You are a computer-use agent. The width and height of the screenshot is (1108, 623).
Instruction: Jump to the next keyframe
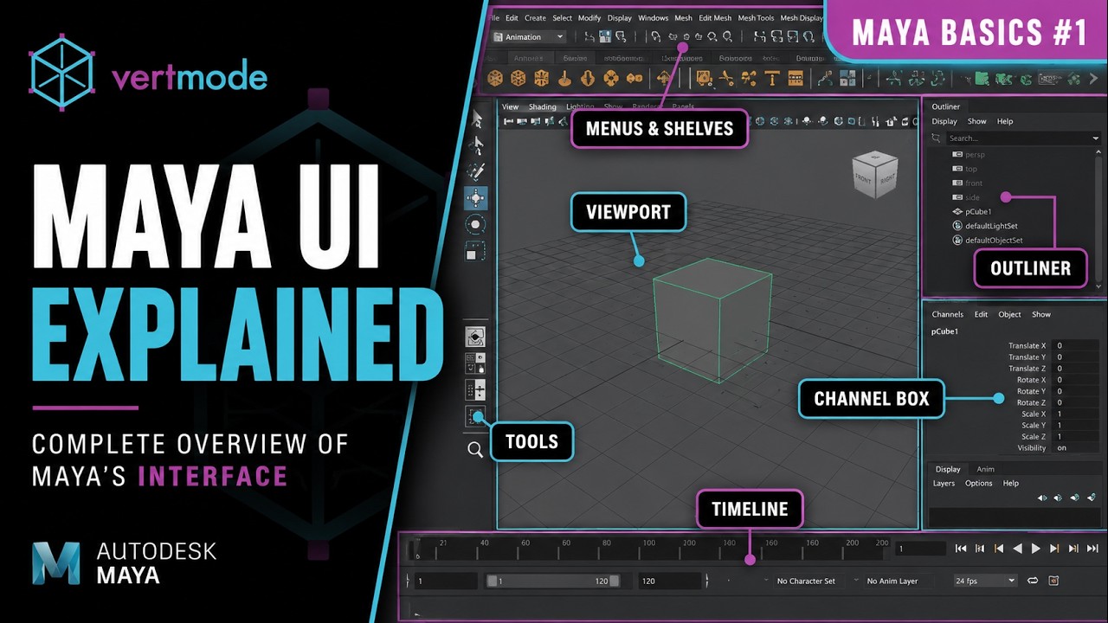tap(1073, 549)
